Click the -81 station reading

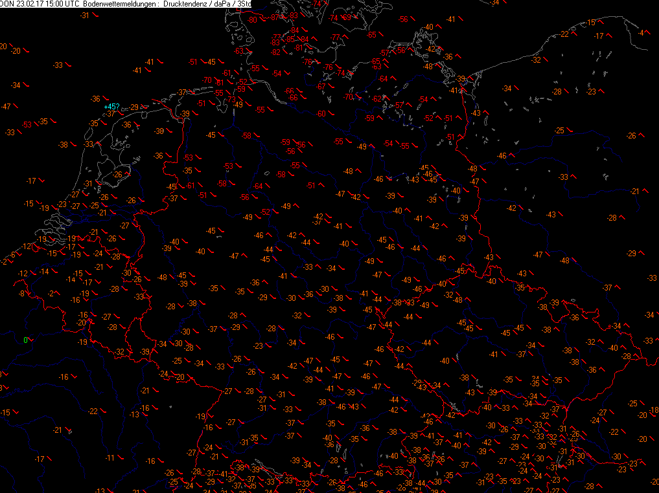click(x=299, y=48)
